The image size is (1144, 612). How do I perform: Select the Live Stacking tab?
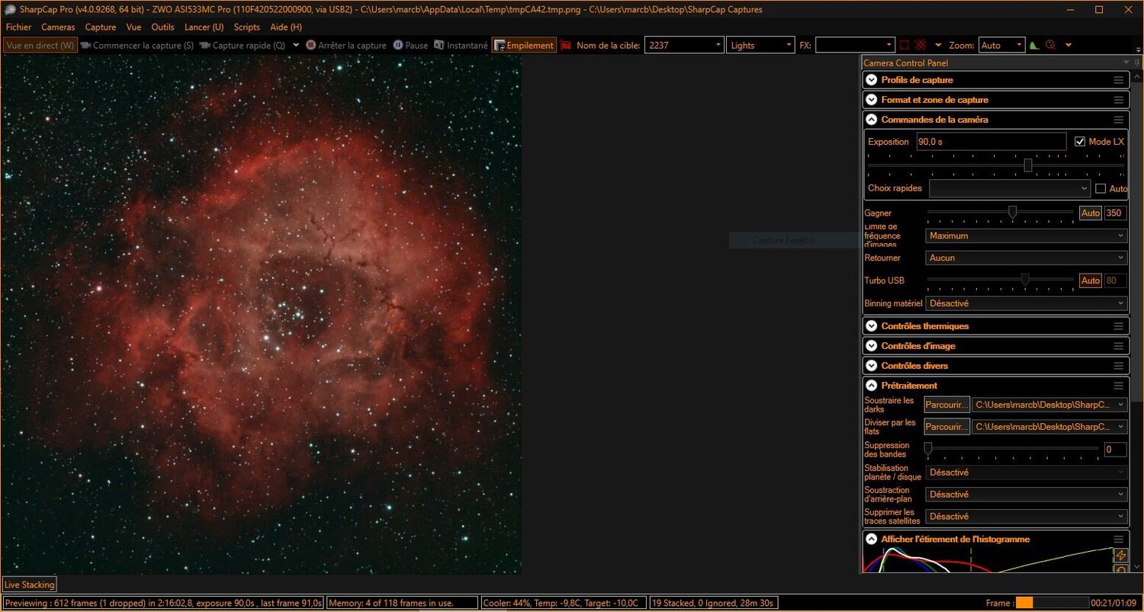pos(30,585)
